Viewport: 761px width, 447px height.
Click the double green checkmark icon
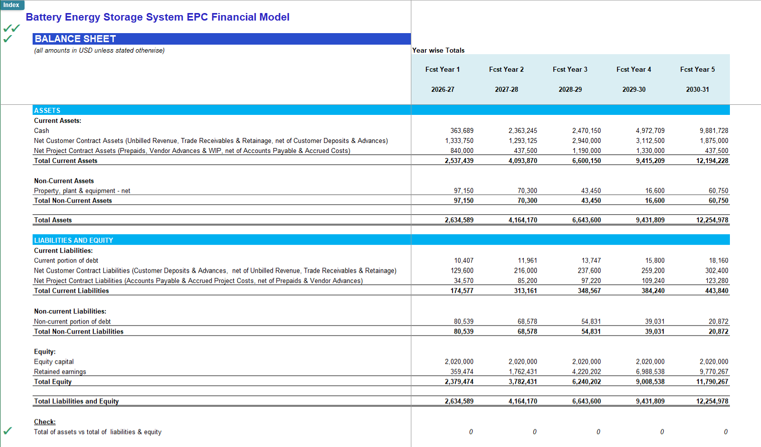(12, 28)
